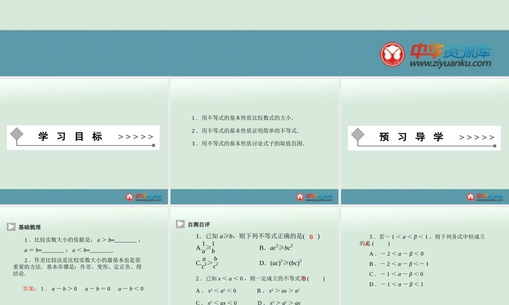Click the red 答案 label
Viewport: 509px width, 305px height.
point(30,289)
